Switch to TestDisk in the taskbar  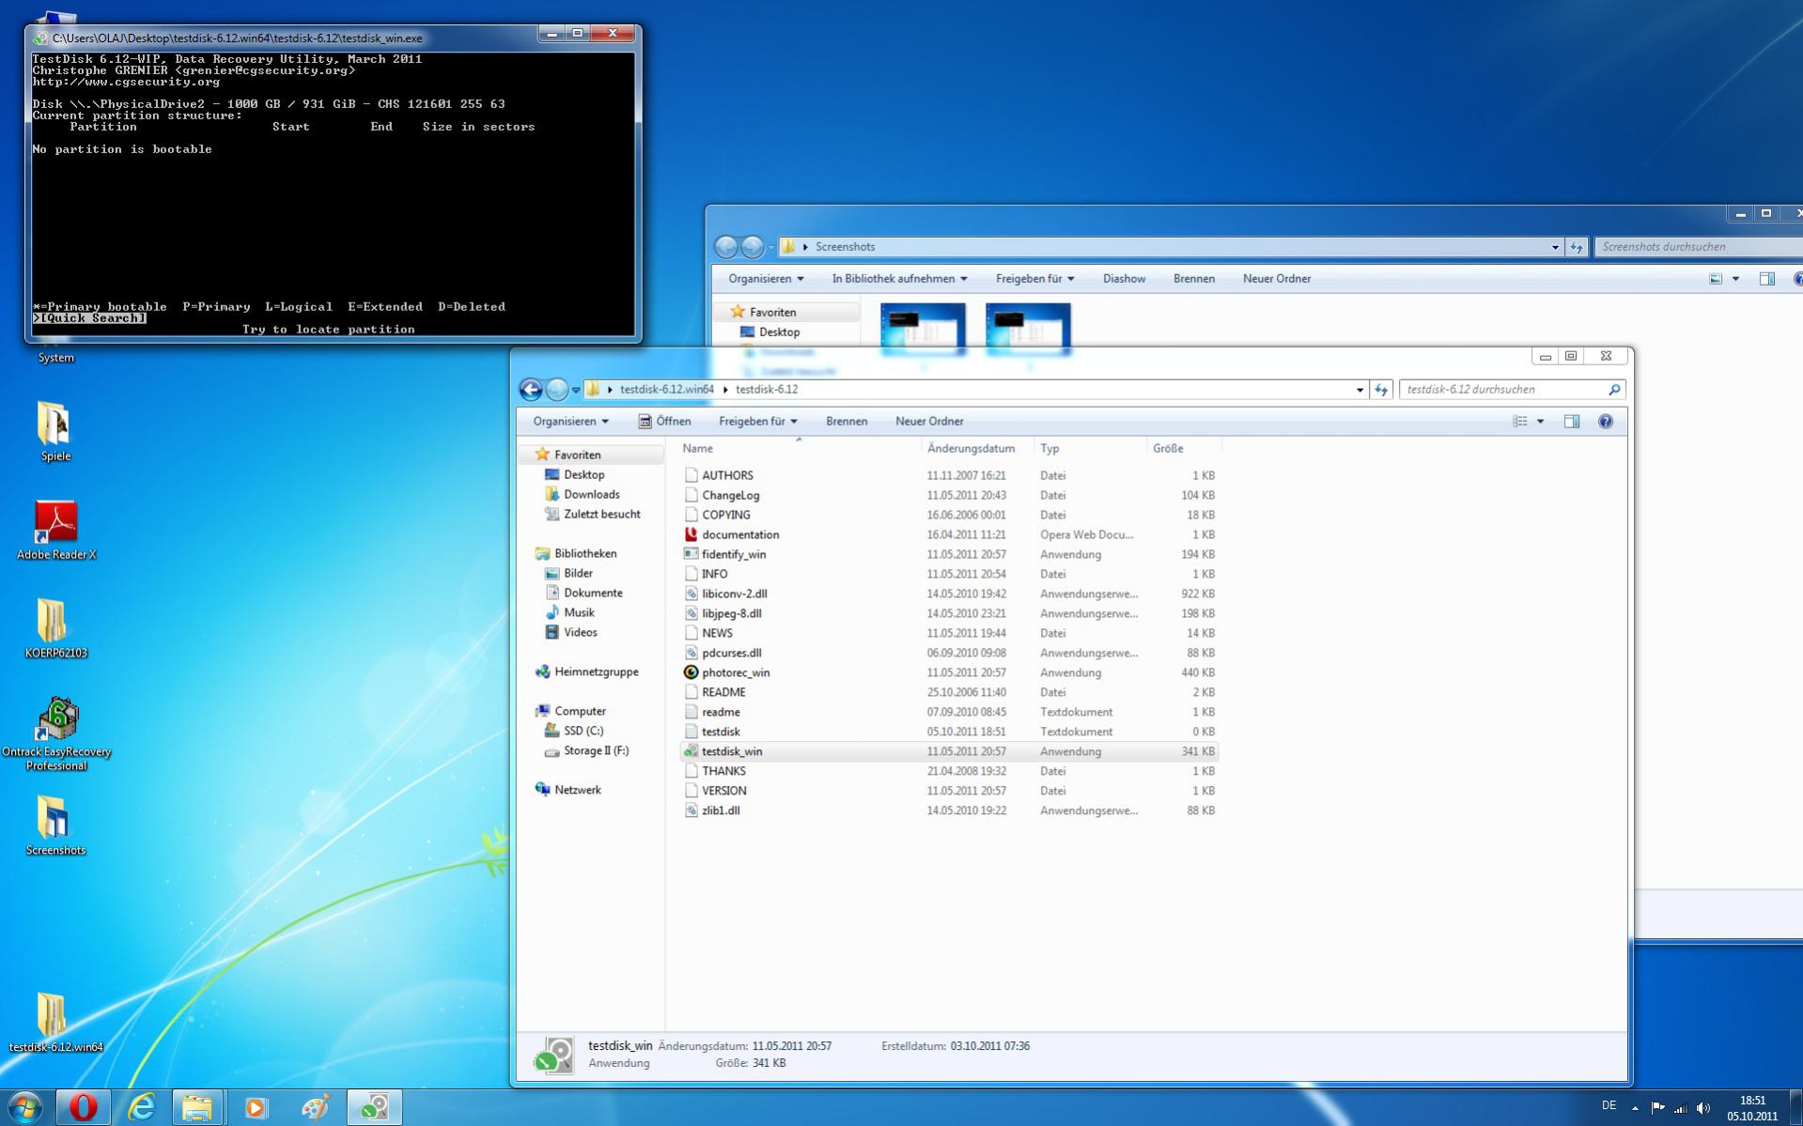375,1108
